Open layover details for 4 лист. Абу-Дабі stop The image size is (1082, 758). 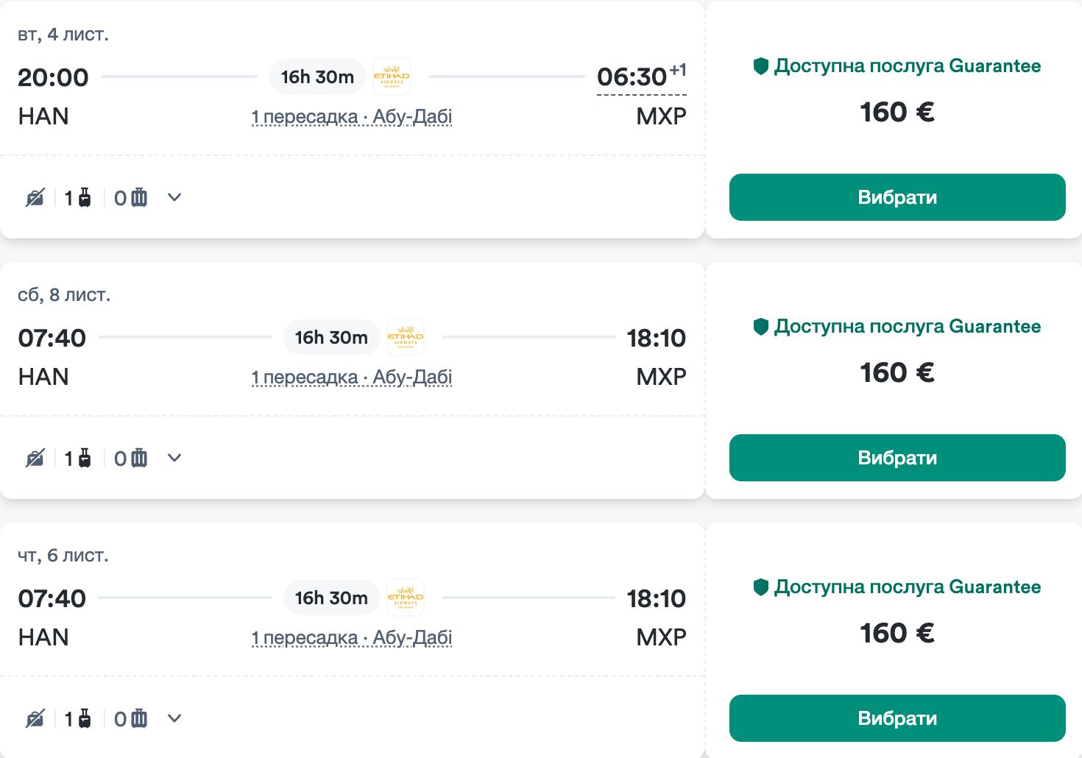(x=352, y=117)
